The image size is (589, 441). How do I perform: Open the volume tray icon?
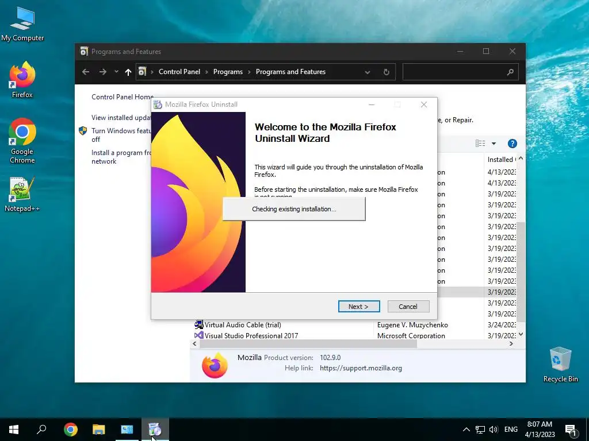click(x=494, y=430)
